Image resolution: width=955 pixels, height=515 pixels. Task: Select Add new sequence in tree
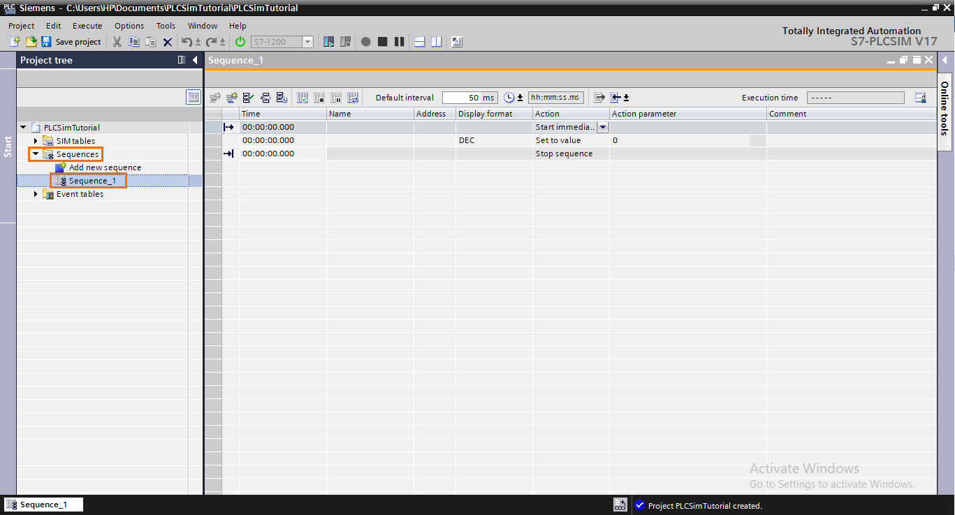click(x=105, y=167)
